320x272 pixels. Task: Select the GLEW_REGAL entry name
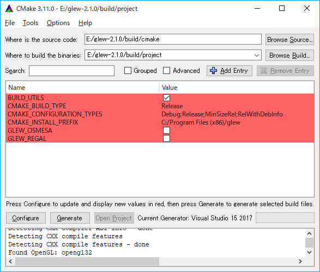(x=27, y=138)
